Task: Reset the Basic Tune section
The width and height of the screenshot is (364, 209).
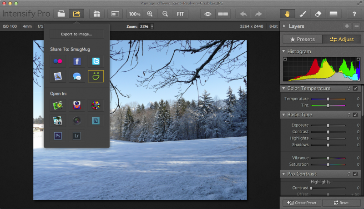Action: pos(349,114)
